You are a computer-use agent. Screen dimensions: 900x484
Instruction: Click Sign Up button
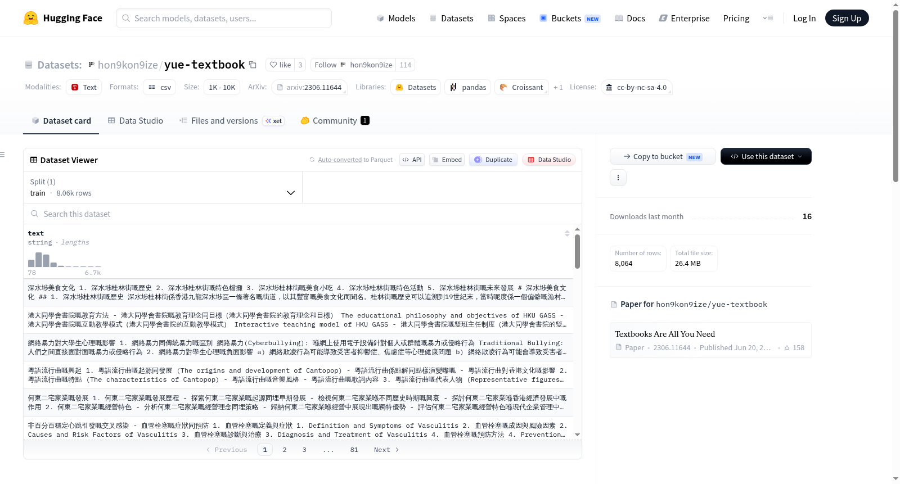[847, 18]
